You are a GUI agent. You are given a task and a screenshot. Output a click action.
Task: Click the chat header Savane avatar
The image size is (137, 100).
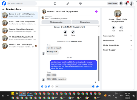44,11
